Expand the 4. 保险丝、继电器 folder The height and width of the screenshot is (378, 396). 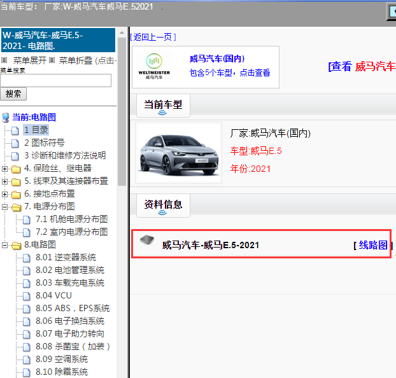tap(4, 169)
